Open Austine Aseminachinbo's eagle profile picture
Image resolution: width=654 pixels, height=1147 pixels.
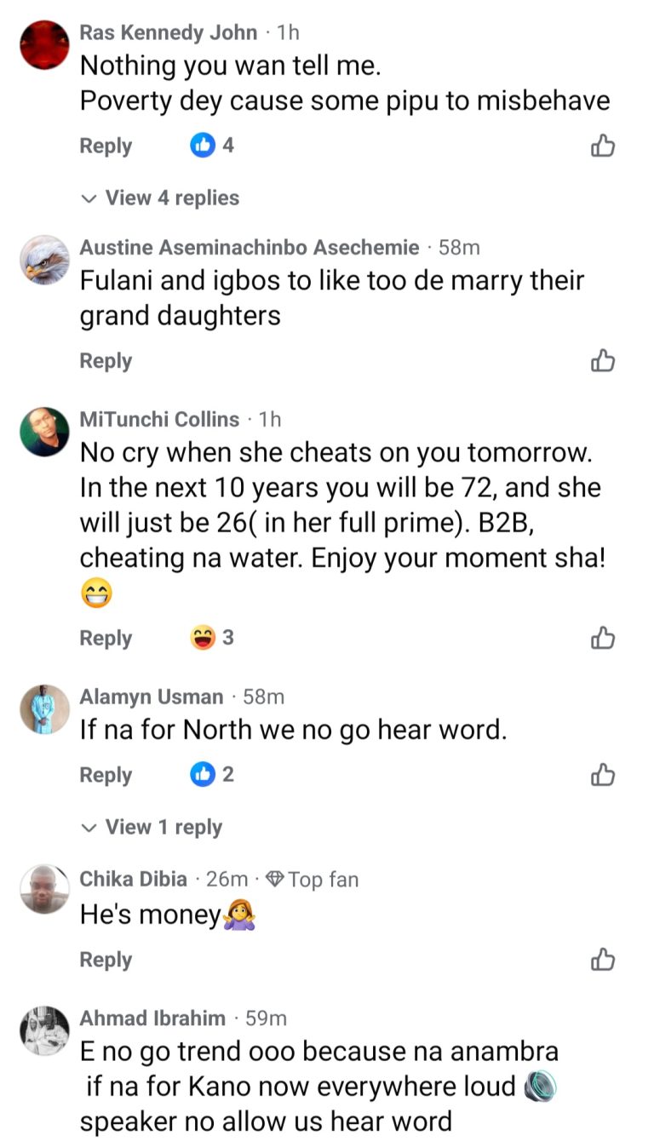pos(44,260)
